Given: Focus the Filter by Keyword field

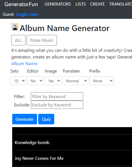Looking at the screenshot, I should 57,96.
